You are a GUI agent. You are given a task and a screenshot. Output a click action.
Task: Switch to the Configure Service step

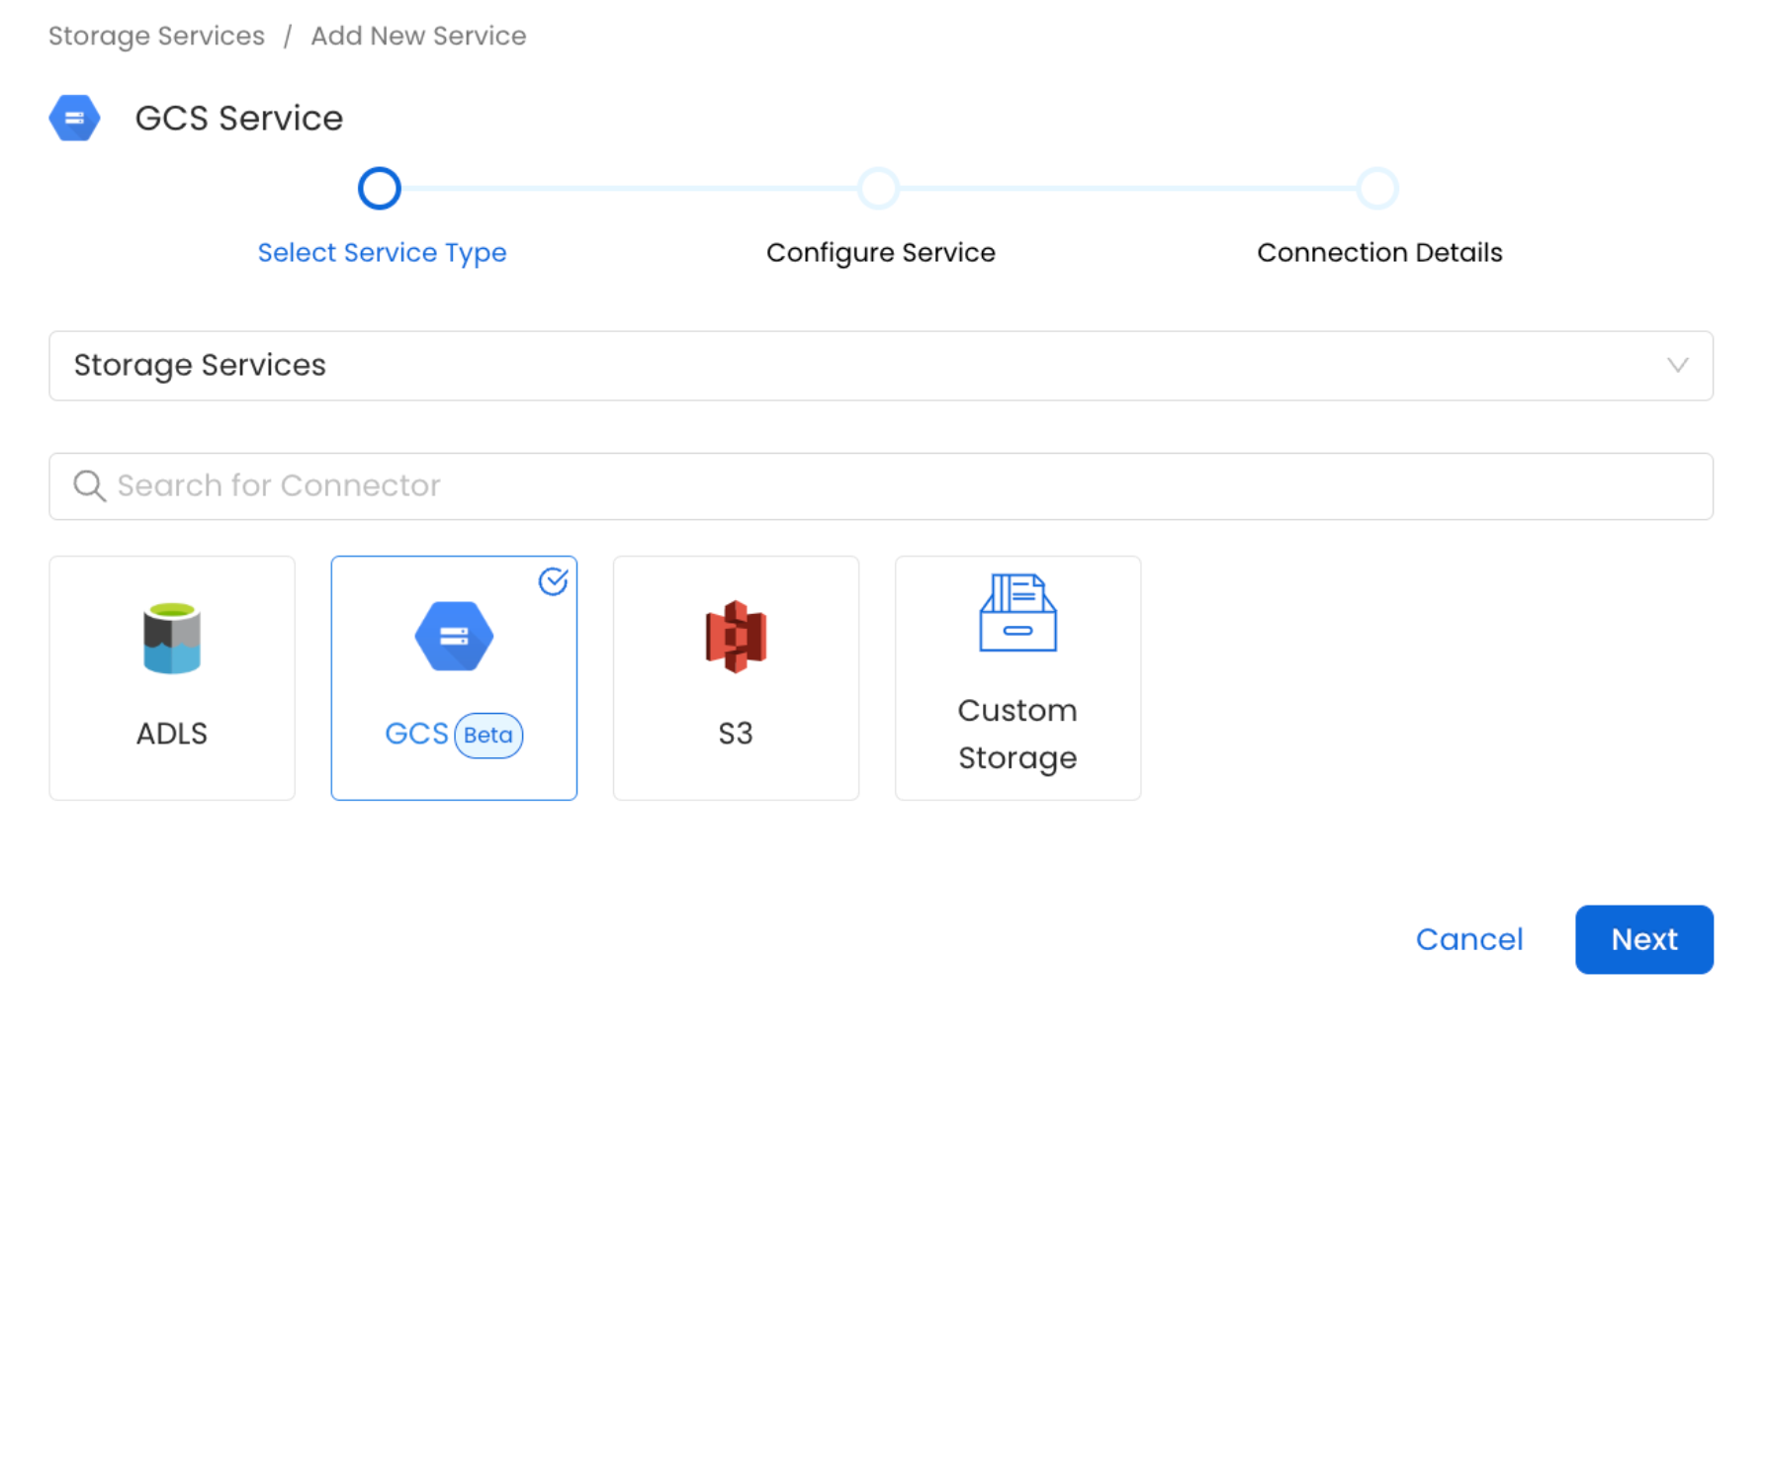[x=879, y=252]
